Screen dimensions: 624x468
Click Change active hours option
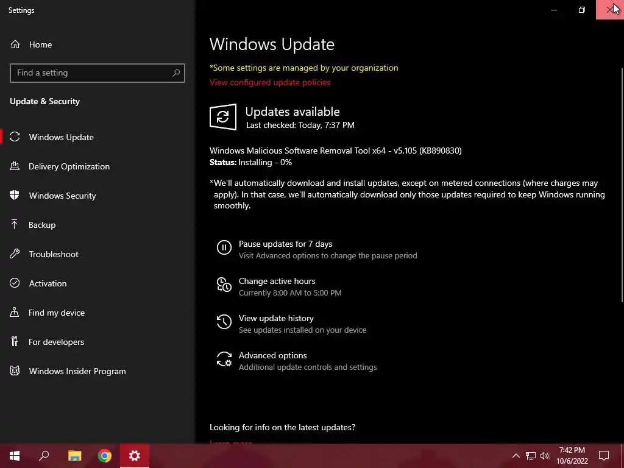point(277,281)
